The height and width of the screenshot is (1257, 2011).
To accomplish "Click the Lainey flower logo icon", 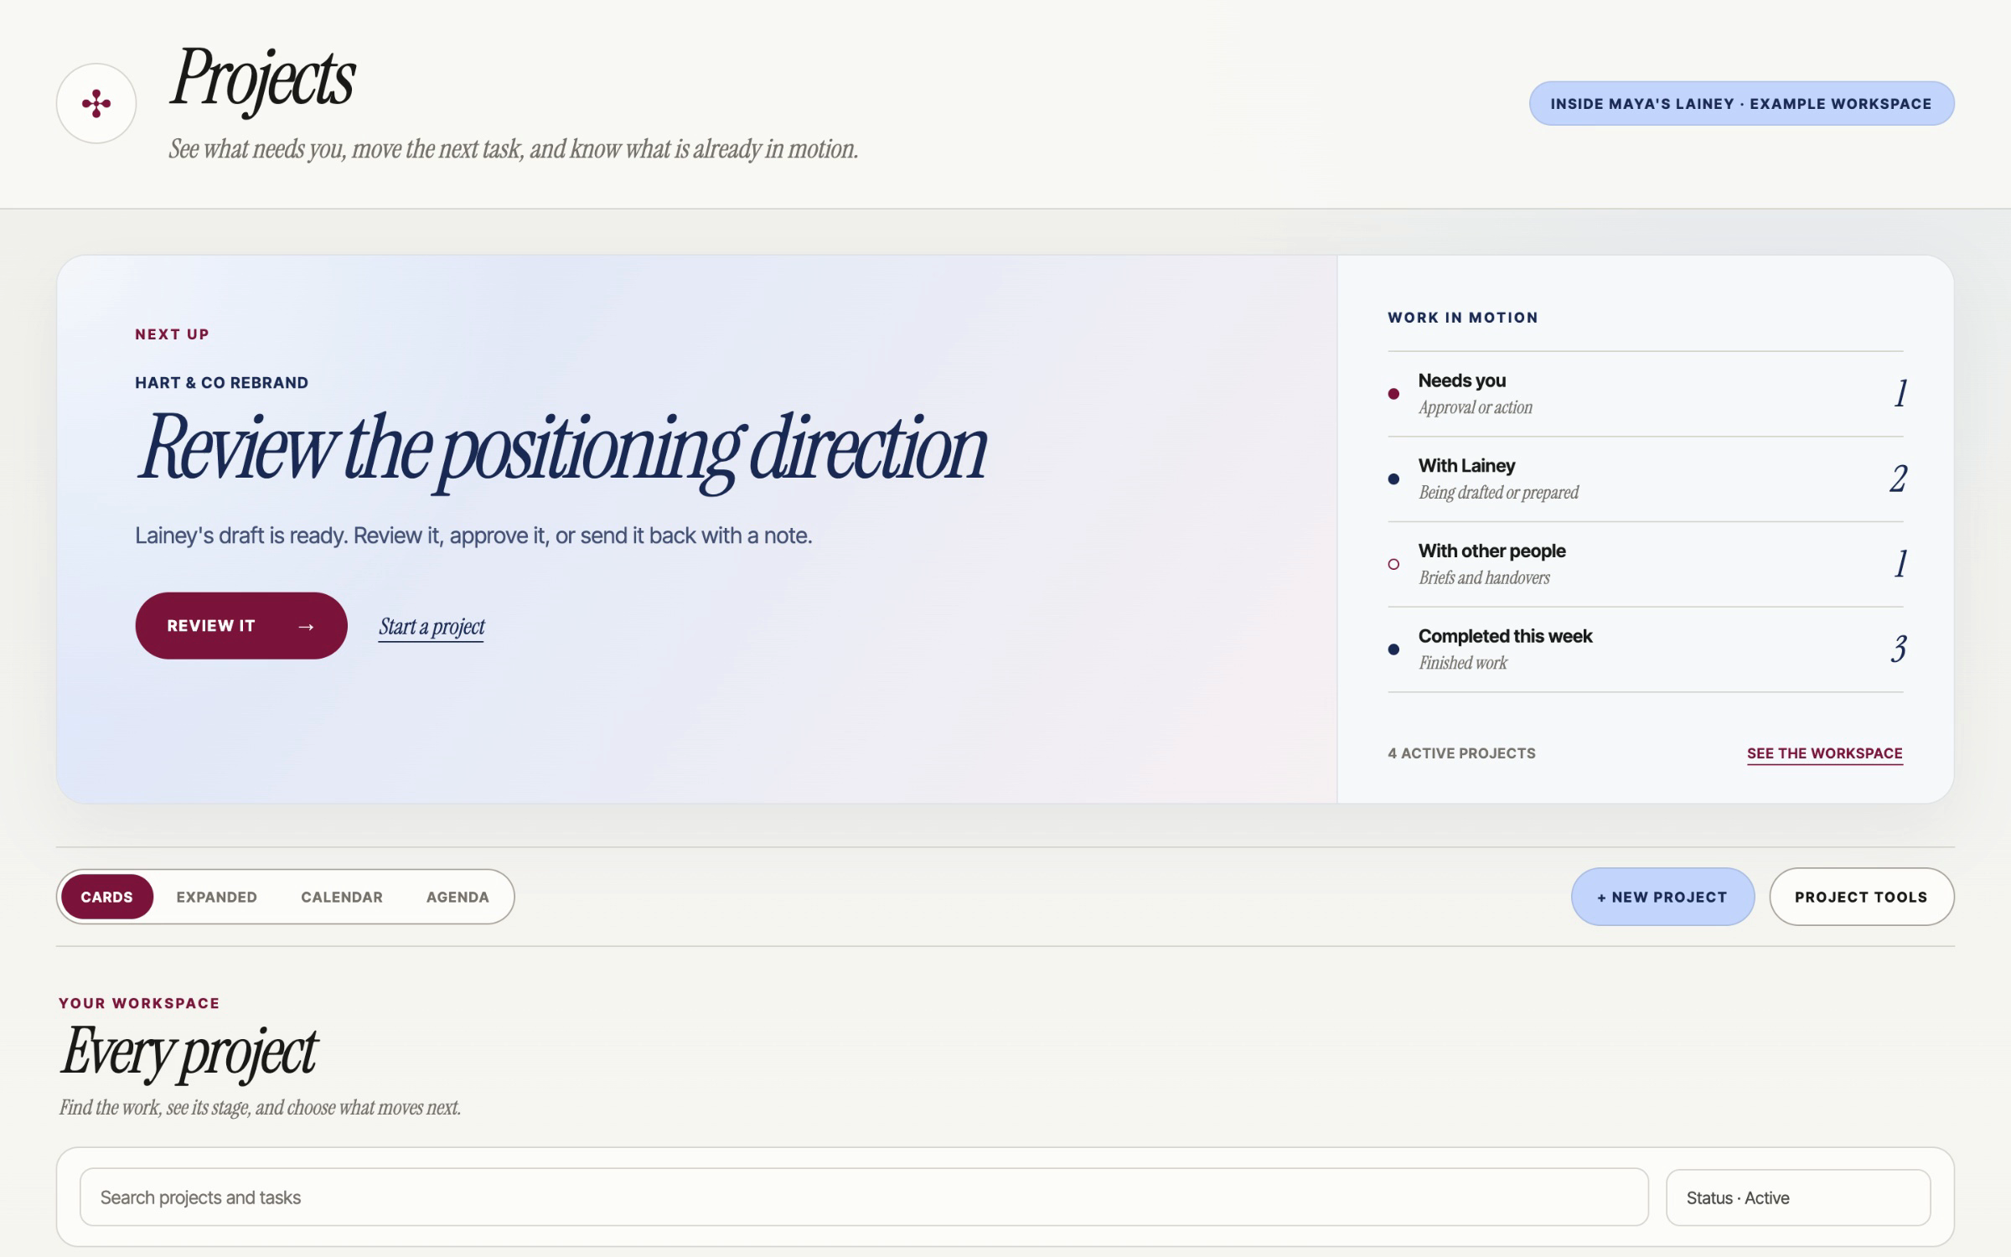I will [x=96, y=103].
